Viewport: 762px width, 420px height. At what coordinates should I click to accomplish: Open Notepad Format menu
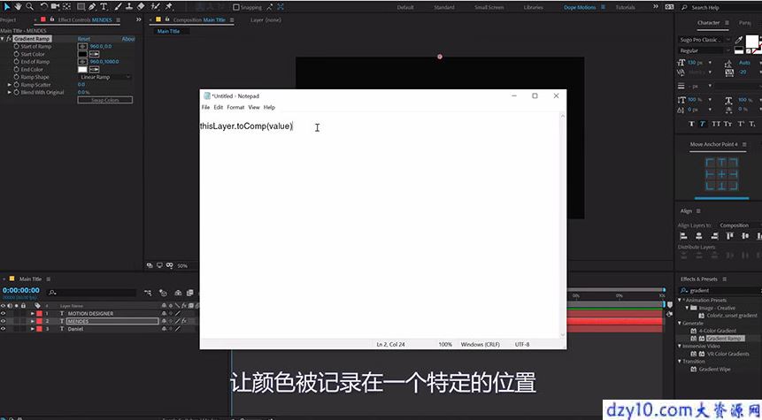point(235,107)
